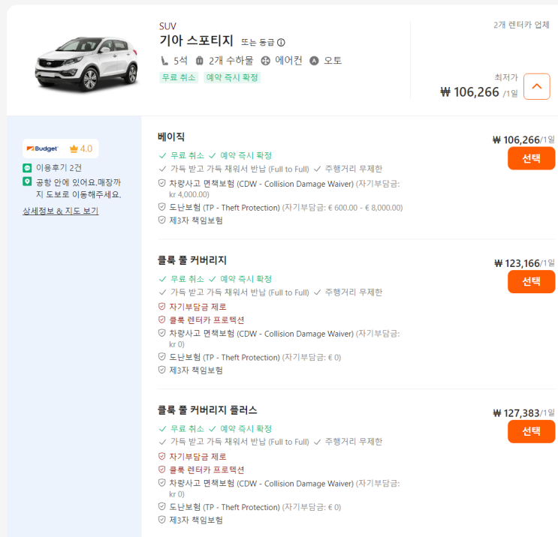Choose 선택 for the 클룩 풀 커버리지 plan

click(531, 281)
